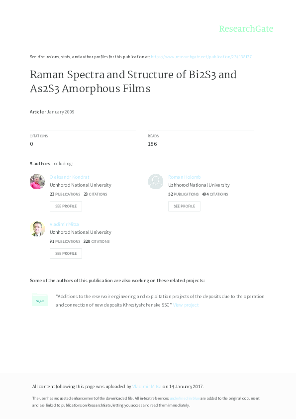296x419 pixels.
Task: Click SEE PROFILE under Roman Holomb
Action: click(184, 206)
